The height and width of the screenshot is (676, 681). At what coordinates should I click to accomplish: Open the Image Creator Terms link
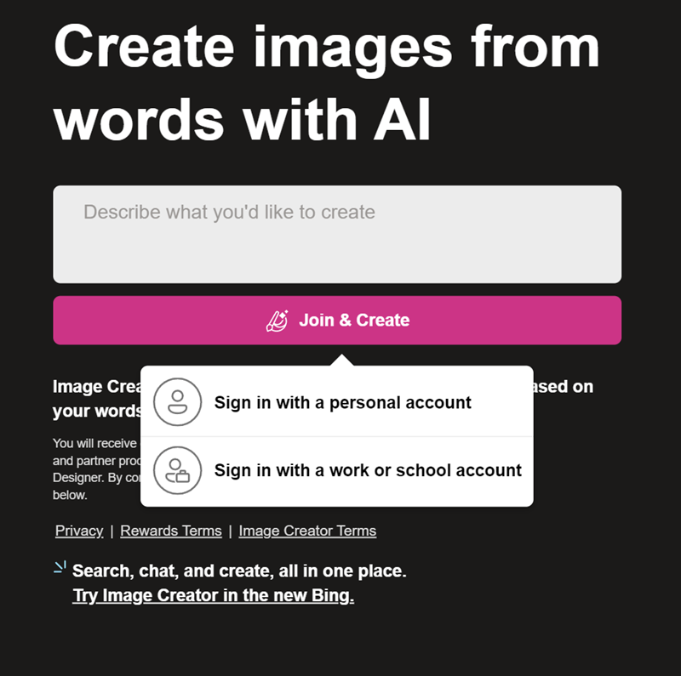click(307, 531)
